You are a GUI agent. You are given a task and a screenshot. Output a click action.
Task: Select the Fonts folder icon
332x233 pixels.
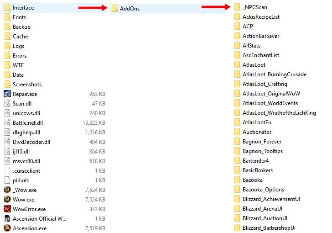click(x=7, y=17)
